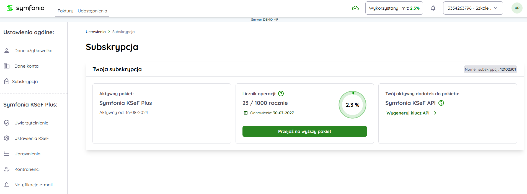Click the 2.3 % circular usage gauge

pos(352,105)
